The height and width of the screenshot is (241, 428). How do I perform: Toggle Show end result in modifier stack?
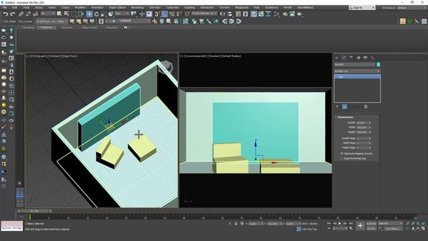click(345, 107)
